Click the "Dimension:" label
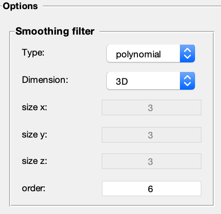This screenshot has height=214, width=221. tap(45, 80)
